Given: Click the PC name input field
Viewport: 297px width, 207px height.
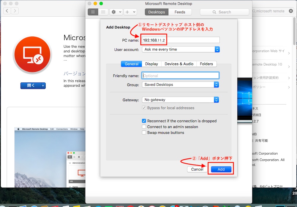Looking at the screenshot, I should tap(181, 40).
